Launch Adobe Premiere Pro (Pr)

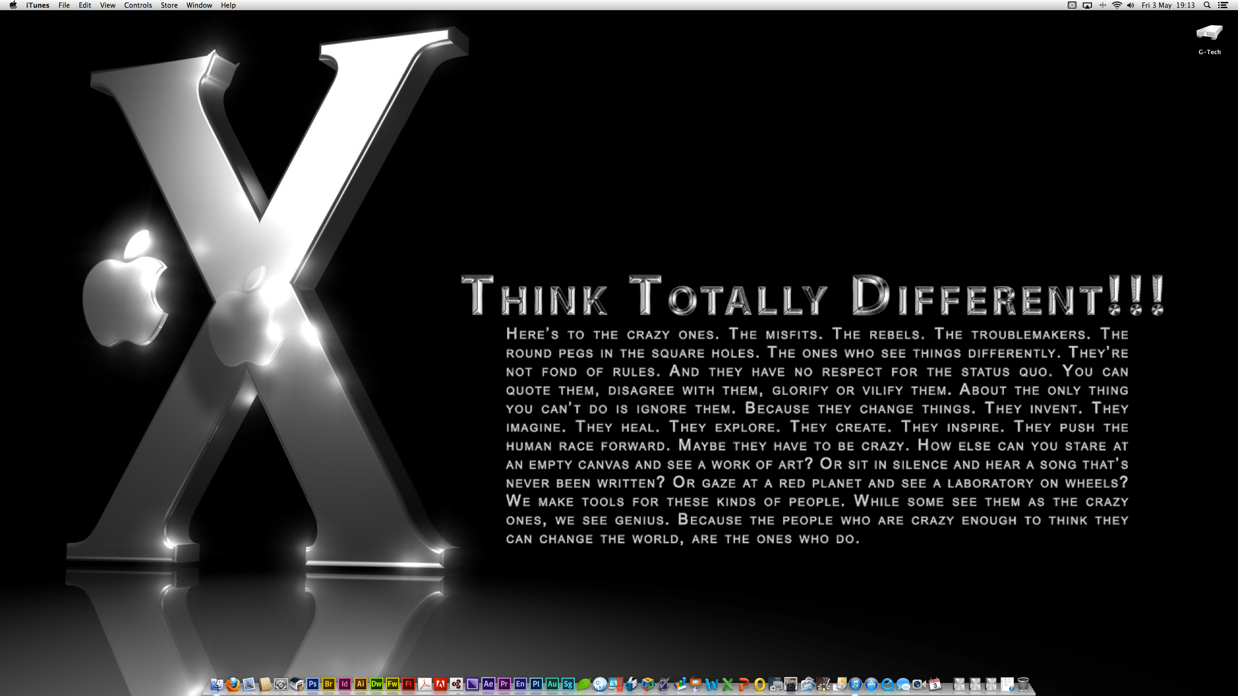point(504,684)
